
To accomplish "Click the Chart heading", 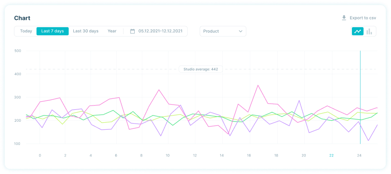I will pos(22,18).
